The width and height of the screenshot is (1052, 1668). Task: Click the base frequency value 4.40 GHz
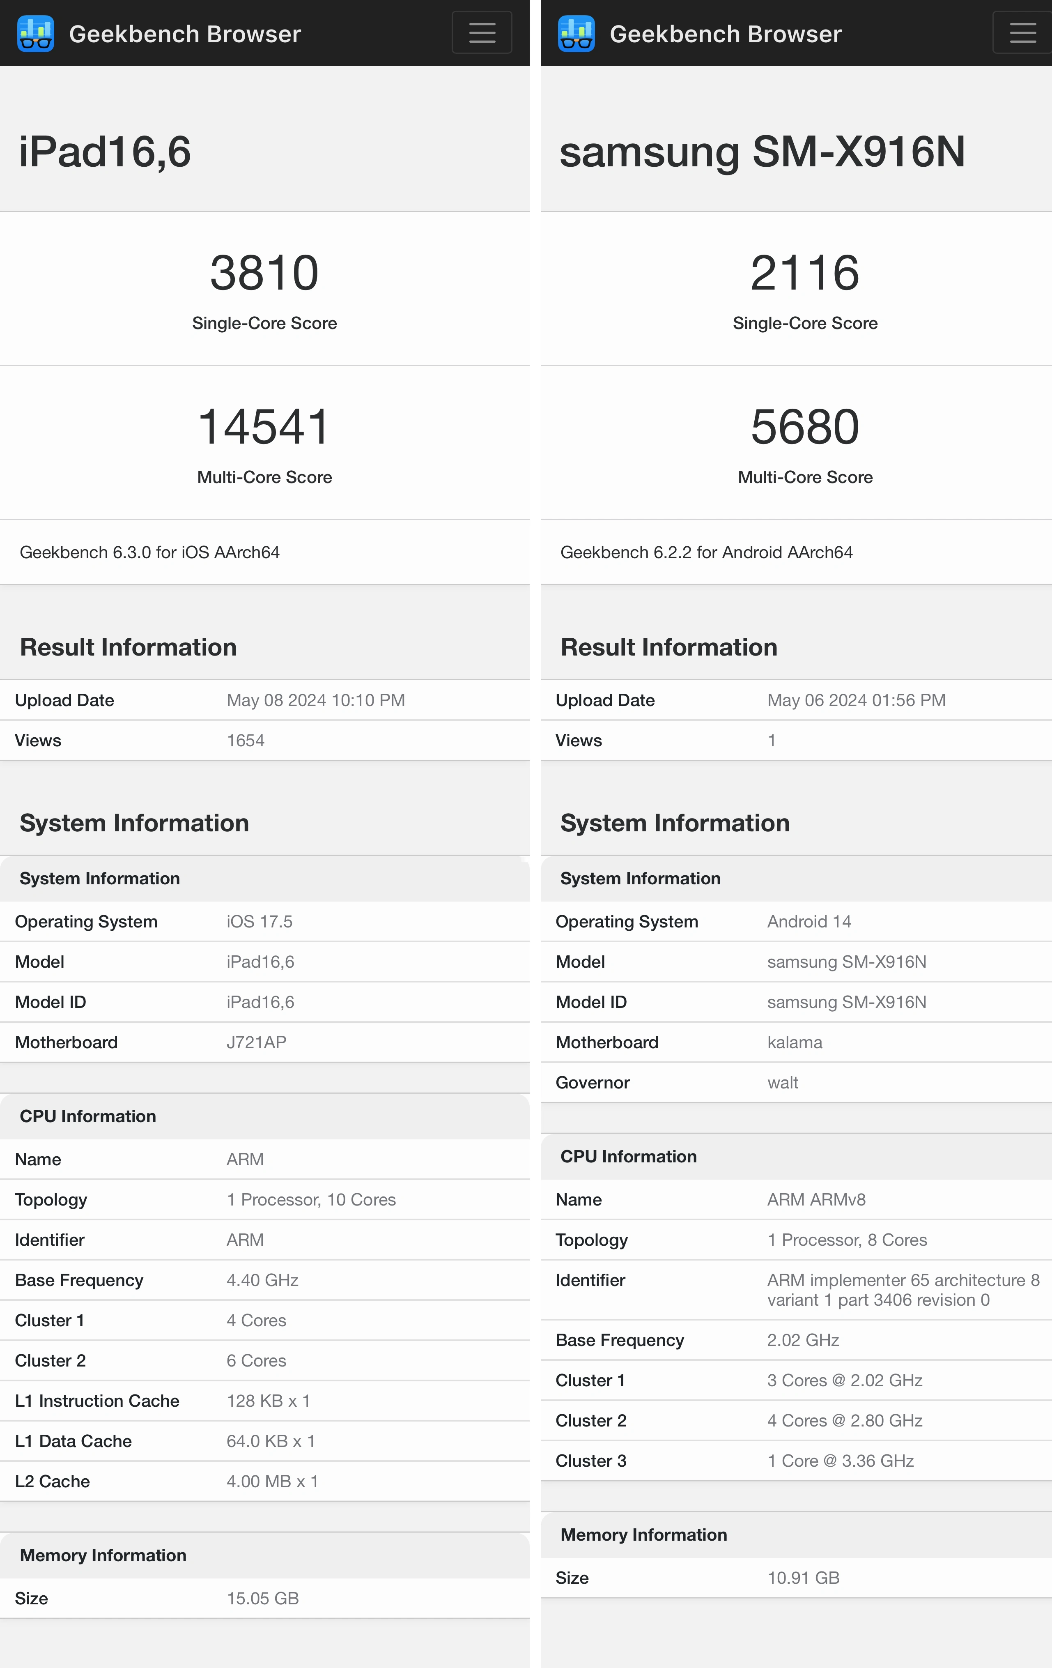pyautogui.click(x=262, y=1280)
